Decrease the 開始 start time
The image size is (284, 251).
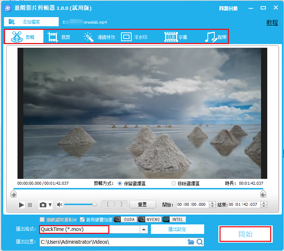pos(212,206)
